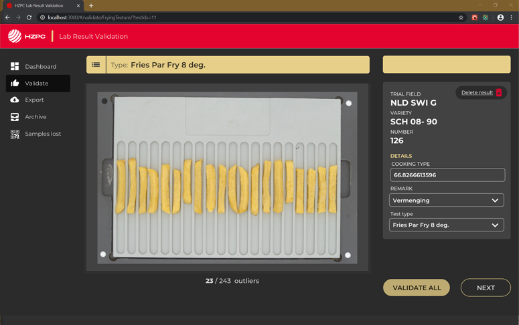The height and width of the screenshot is (325, 519).
Task: Select Validate in the sidebar
Action: [38, 84]
